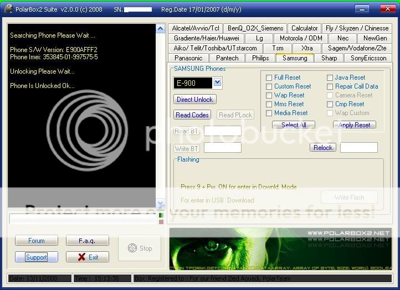This screenshot has width=400, height=290.
Task: Click Select All reset options button
Action: (x=294, y=125)
